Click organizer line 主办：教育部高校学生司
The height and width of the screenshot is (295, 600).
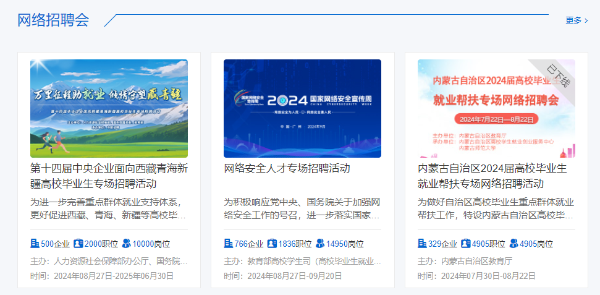pos(302,262)
